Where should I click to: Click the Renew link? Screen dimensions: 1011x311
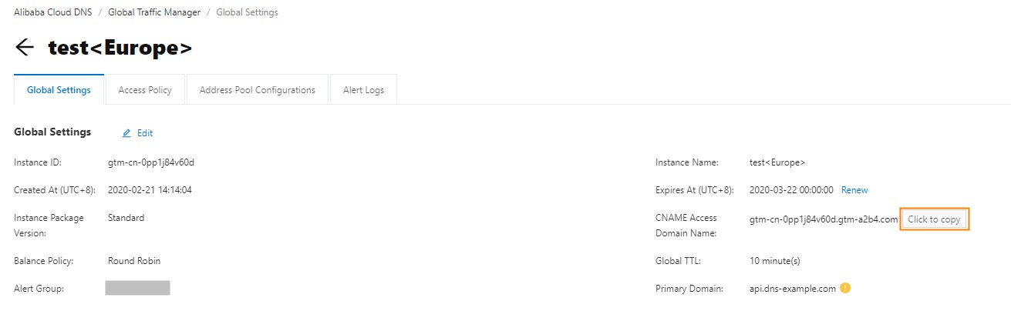(854, 190)
